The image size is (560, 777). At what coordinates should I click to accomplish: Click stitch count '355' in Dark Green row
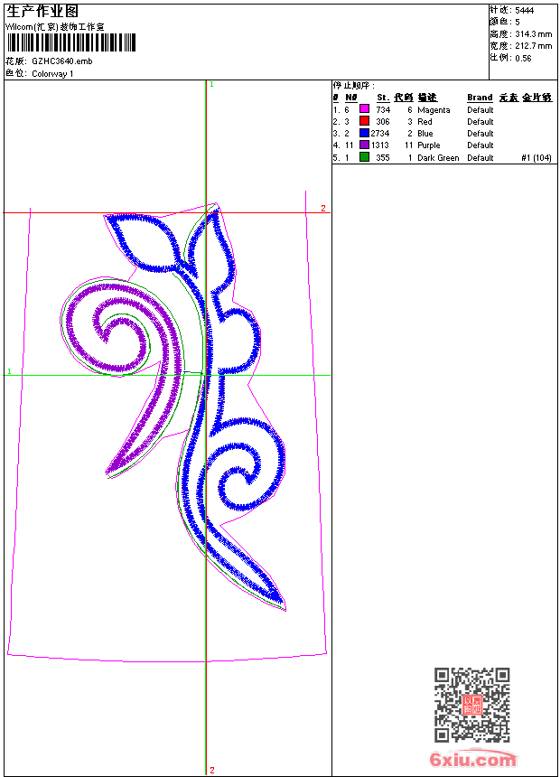point(383,158)
